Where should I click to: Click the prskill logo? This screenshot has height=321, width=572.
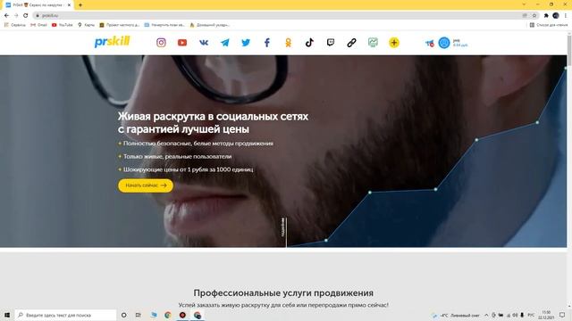112,42
